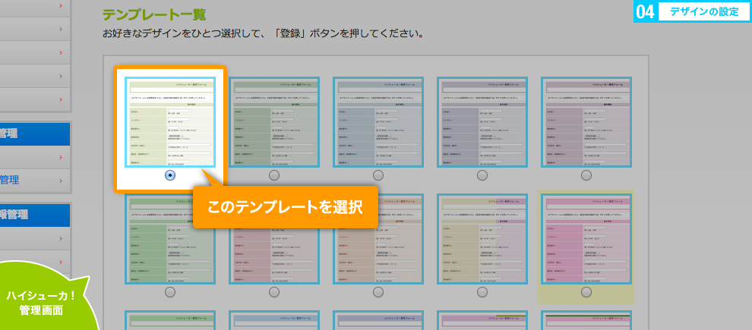This screenshot has width=752, height=330.
Task: Click the テンプレート一覧 heading text
Action: pyautogui.click(x=154, y=15)
